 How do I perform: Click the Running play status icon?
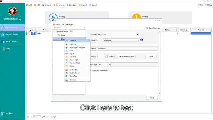point(53,17)
